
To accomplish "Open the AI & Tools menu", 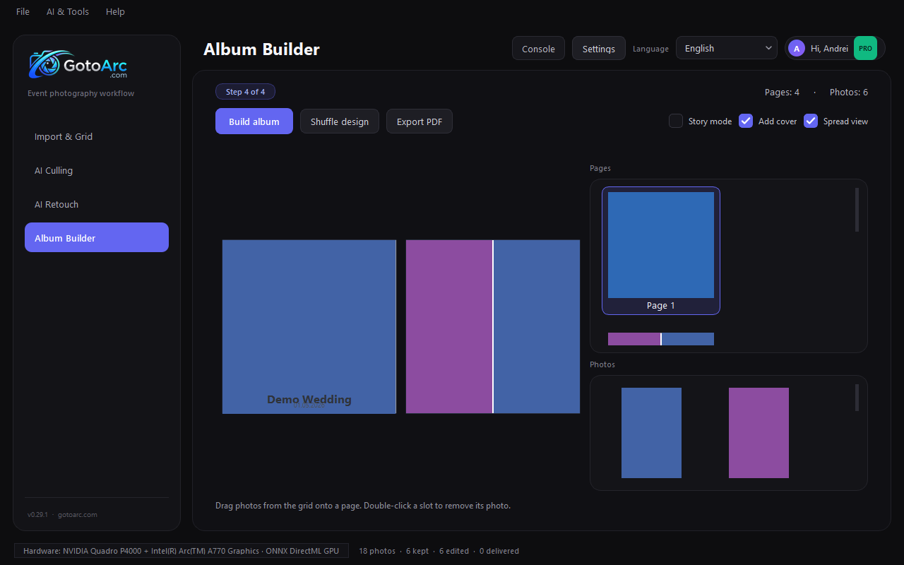I will coord(68,11).
